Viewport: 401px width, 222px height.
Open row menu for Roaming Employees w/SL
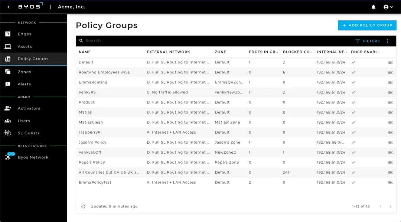point(390,72)
